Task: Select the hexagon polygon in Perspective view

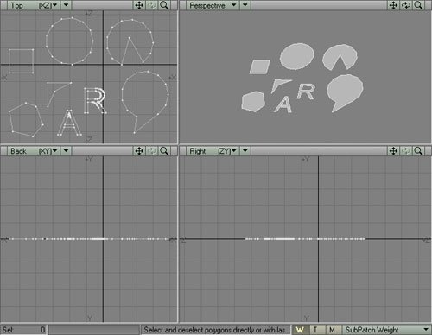Action: pos(253,102)
